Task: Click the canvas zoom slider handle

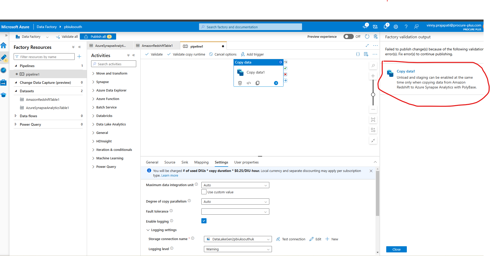Action: pyautogui.click(x=373, y=95)
